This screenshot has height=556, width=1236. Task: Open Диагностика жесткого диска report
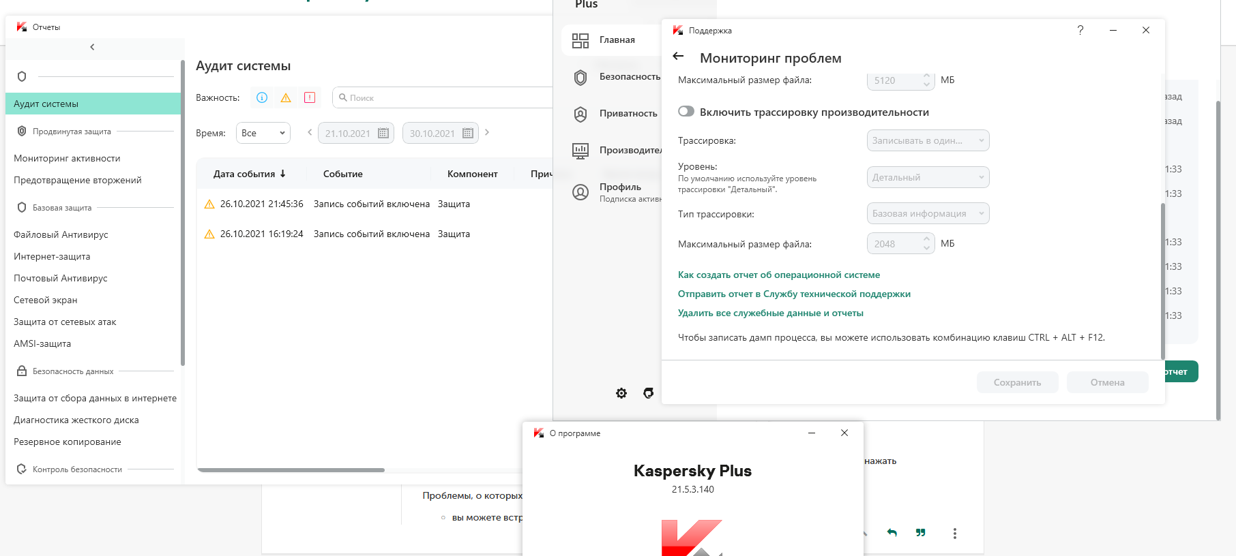tap(76, 420)
